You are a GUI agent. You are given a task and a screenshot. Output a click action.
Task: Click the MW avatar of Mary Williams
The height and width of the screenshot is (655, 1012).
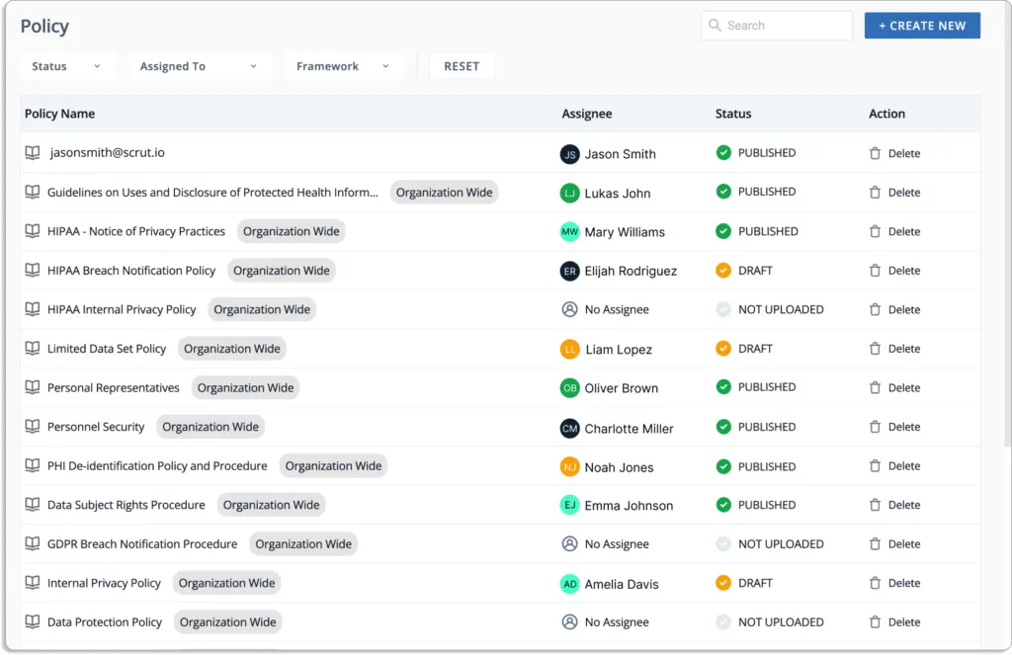coord(570,231)
